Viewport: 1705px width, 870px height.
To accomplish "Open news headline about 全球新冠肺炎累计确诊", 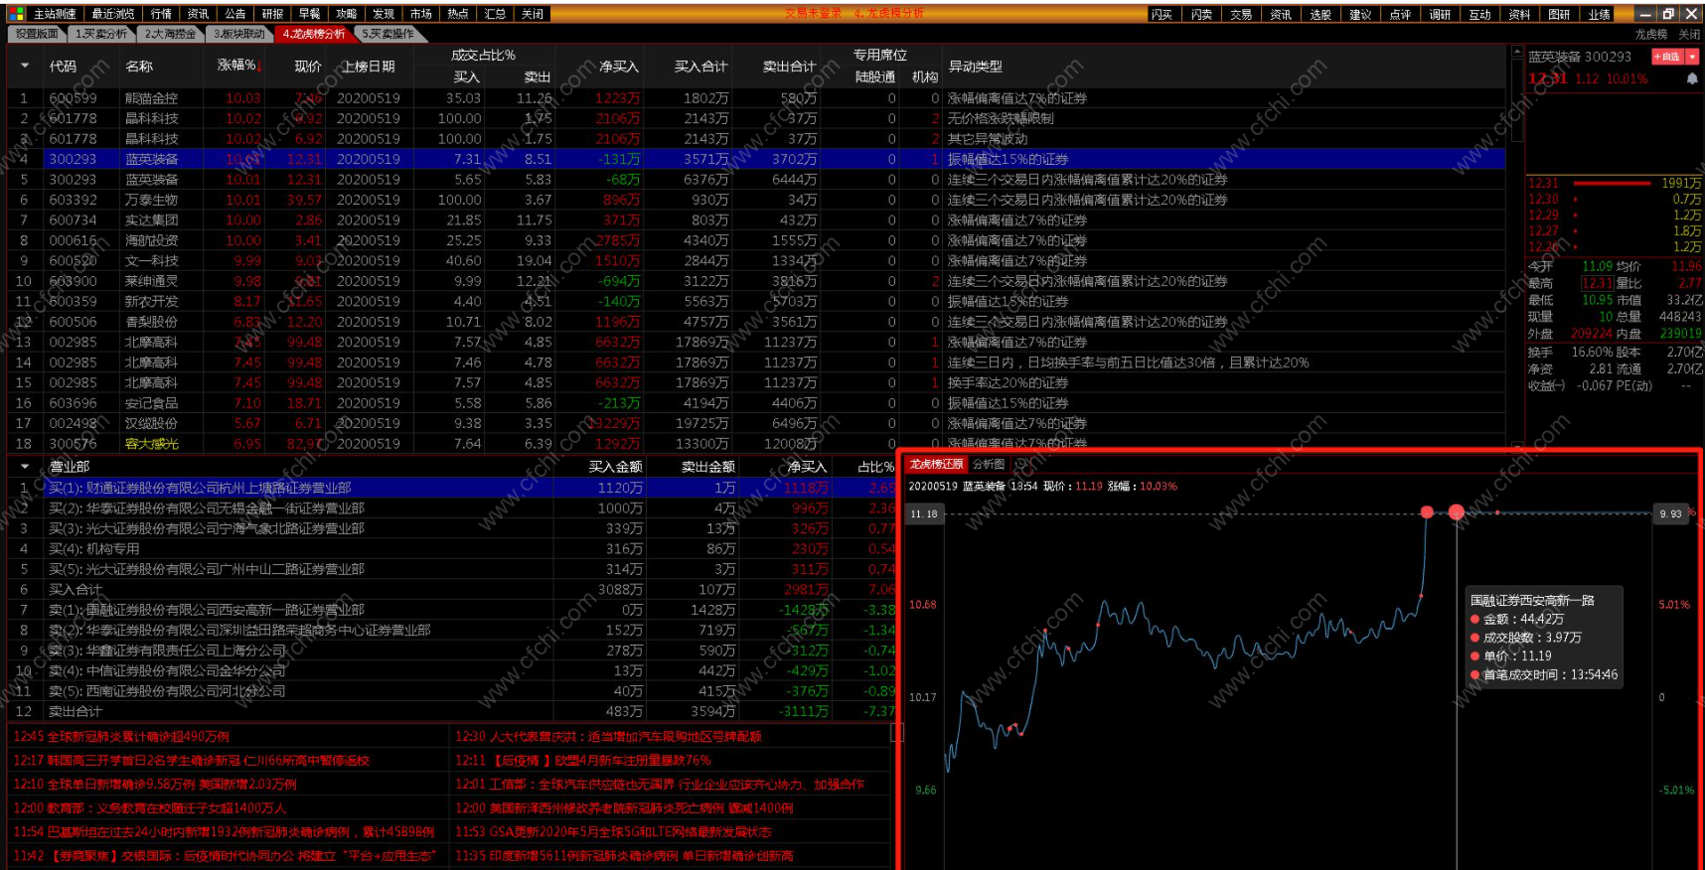I will [x=121, y=737].
